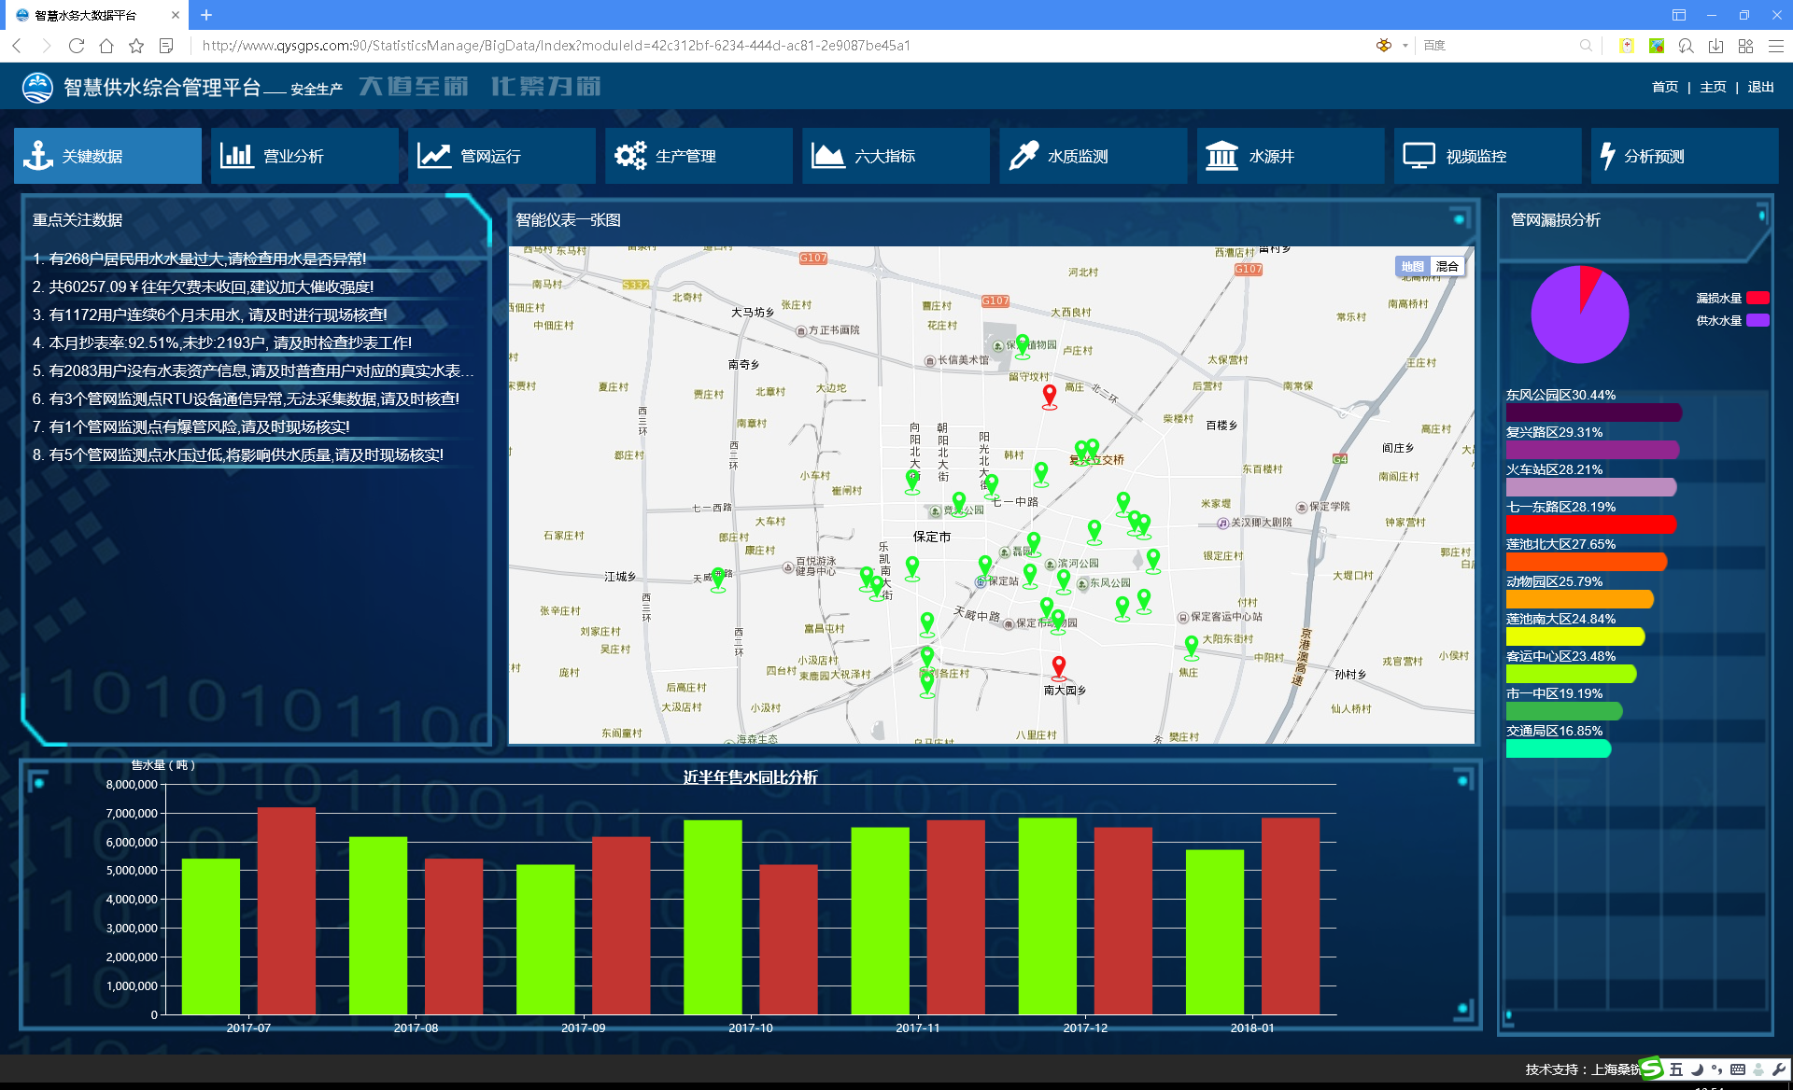The height and width of the screenshot is (1090, 1793).
Task: Click the browser forward arrow
Action: click(47, 46)
